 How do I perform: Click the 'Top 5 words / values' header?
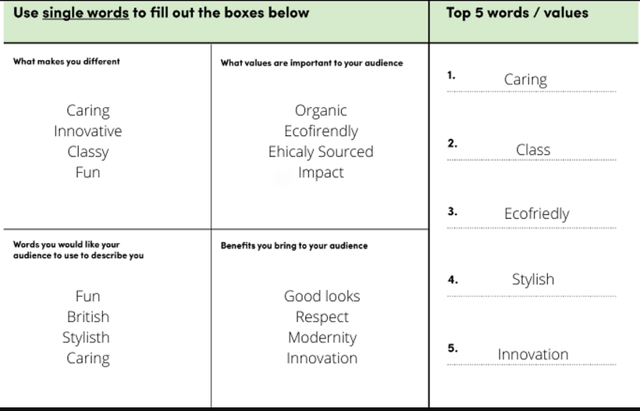tap(517, 13)
